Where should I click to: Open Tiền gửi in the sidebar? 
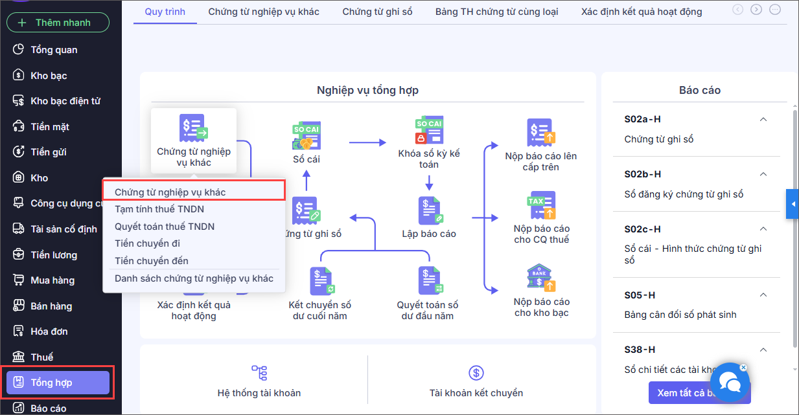(49, 152)
